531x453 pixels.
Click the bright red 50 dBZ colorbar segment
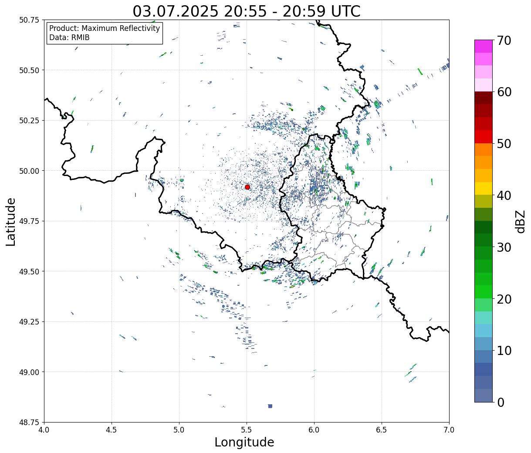tap(484, 137)
